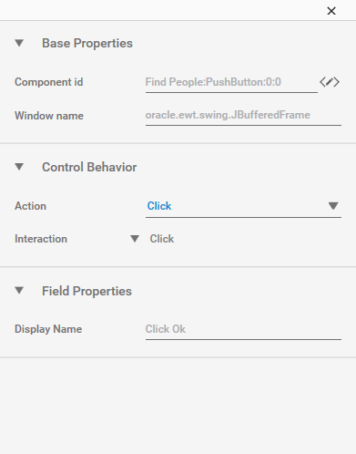Select the Click value in Action

coord(159,206)
